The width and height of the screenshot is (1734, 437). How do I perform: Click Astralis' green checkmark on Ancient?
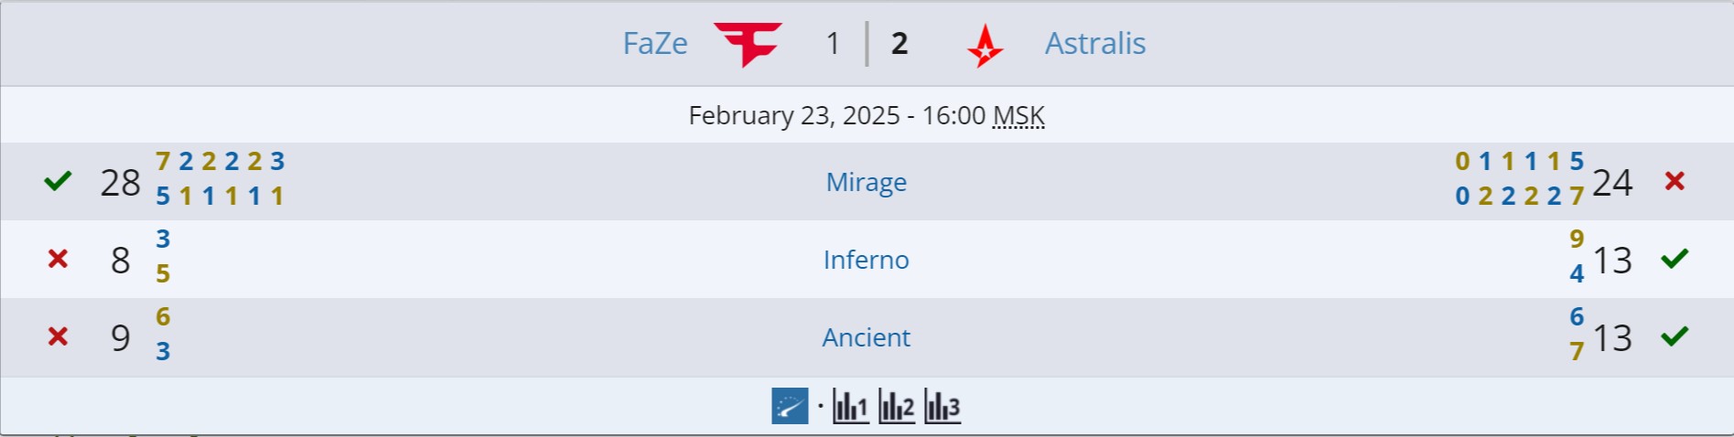1675,337
